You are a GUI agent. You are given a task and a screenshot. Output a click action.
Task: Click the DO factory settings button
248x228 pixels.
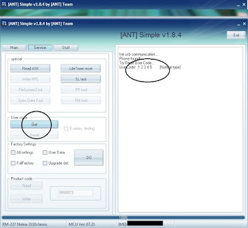(89, 158)
